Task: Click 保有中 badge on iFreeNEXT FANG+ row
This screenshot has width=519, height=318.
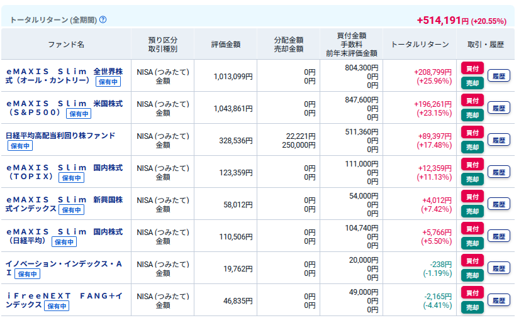Action: 57,306
